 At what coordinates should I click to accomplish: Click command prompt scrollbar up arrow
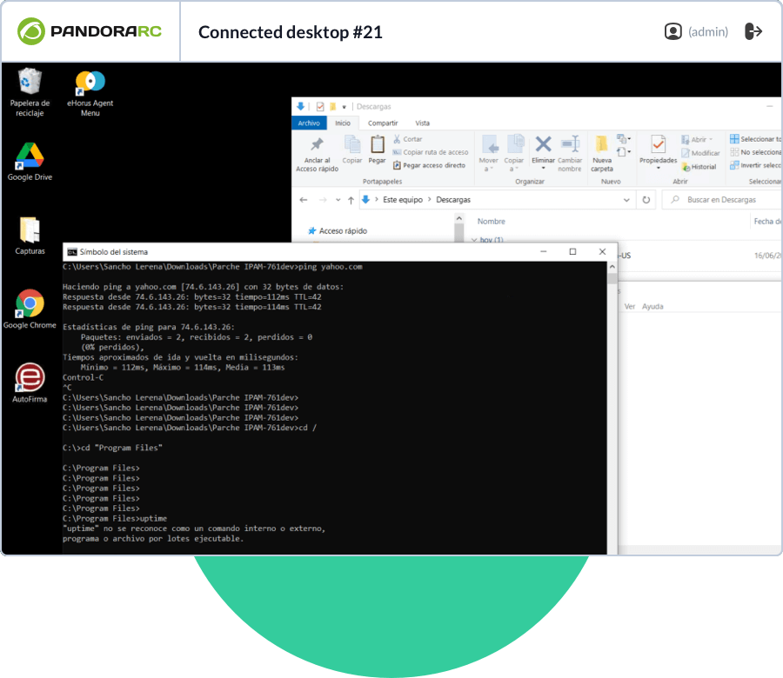pos(612,267)
